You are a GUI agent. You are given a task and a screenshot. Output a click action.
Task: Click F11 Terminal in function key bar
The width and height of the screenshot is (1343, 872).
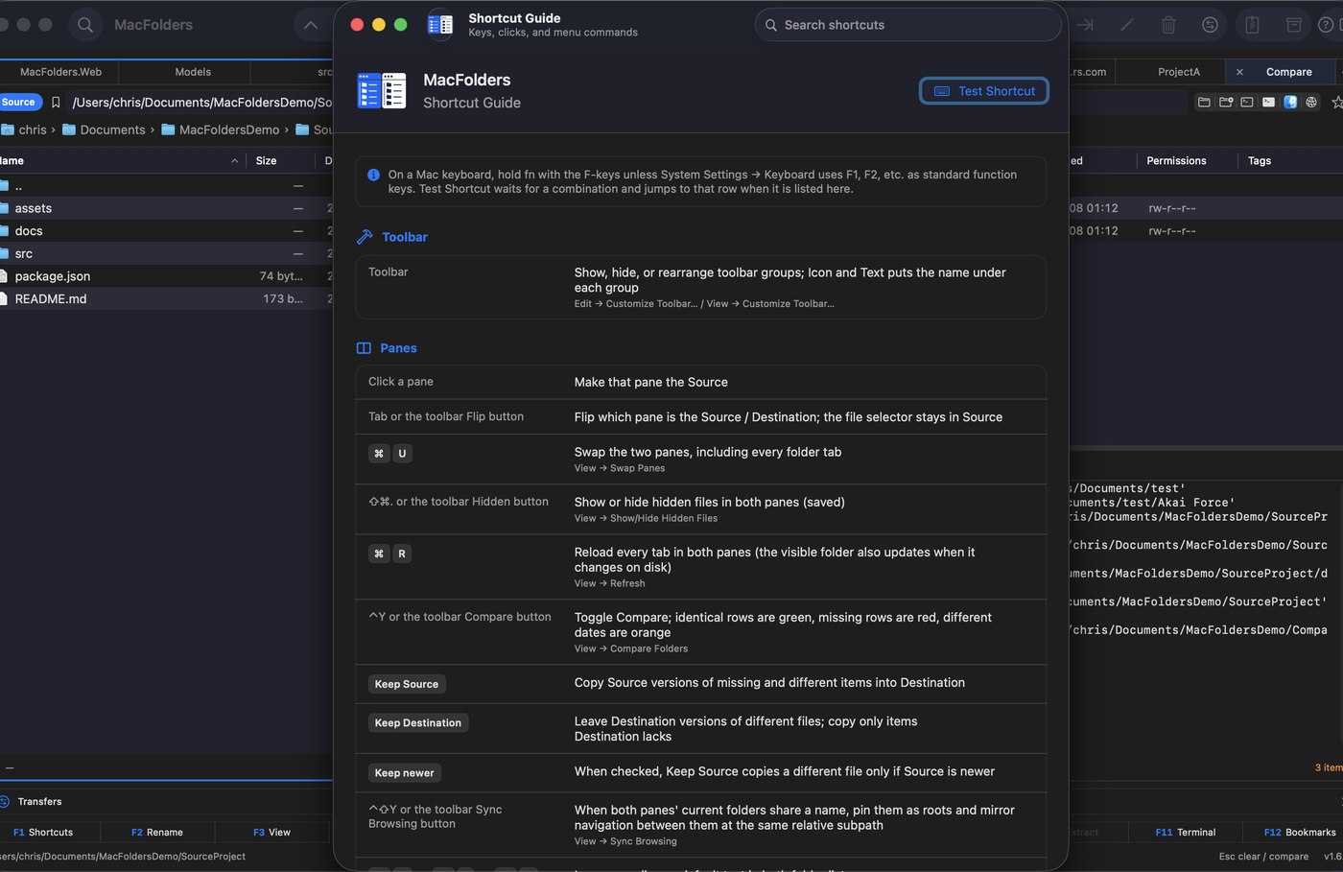[1186, 832]
